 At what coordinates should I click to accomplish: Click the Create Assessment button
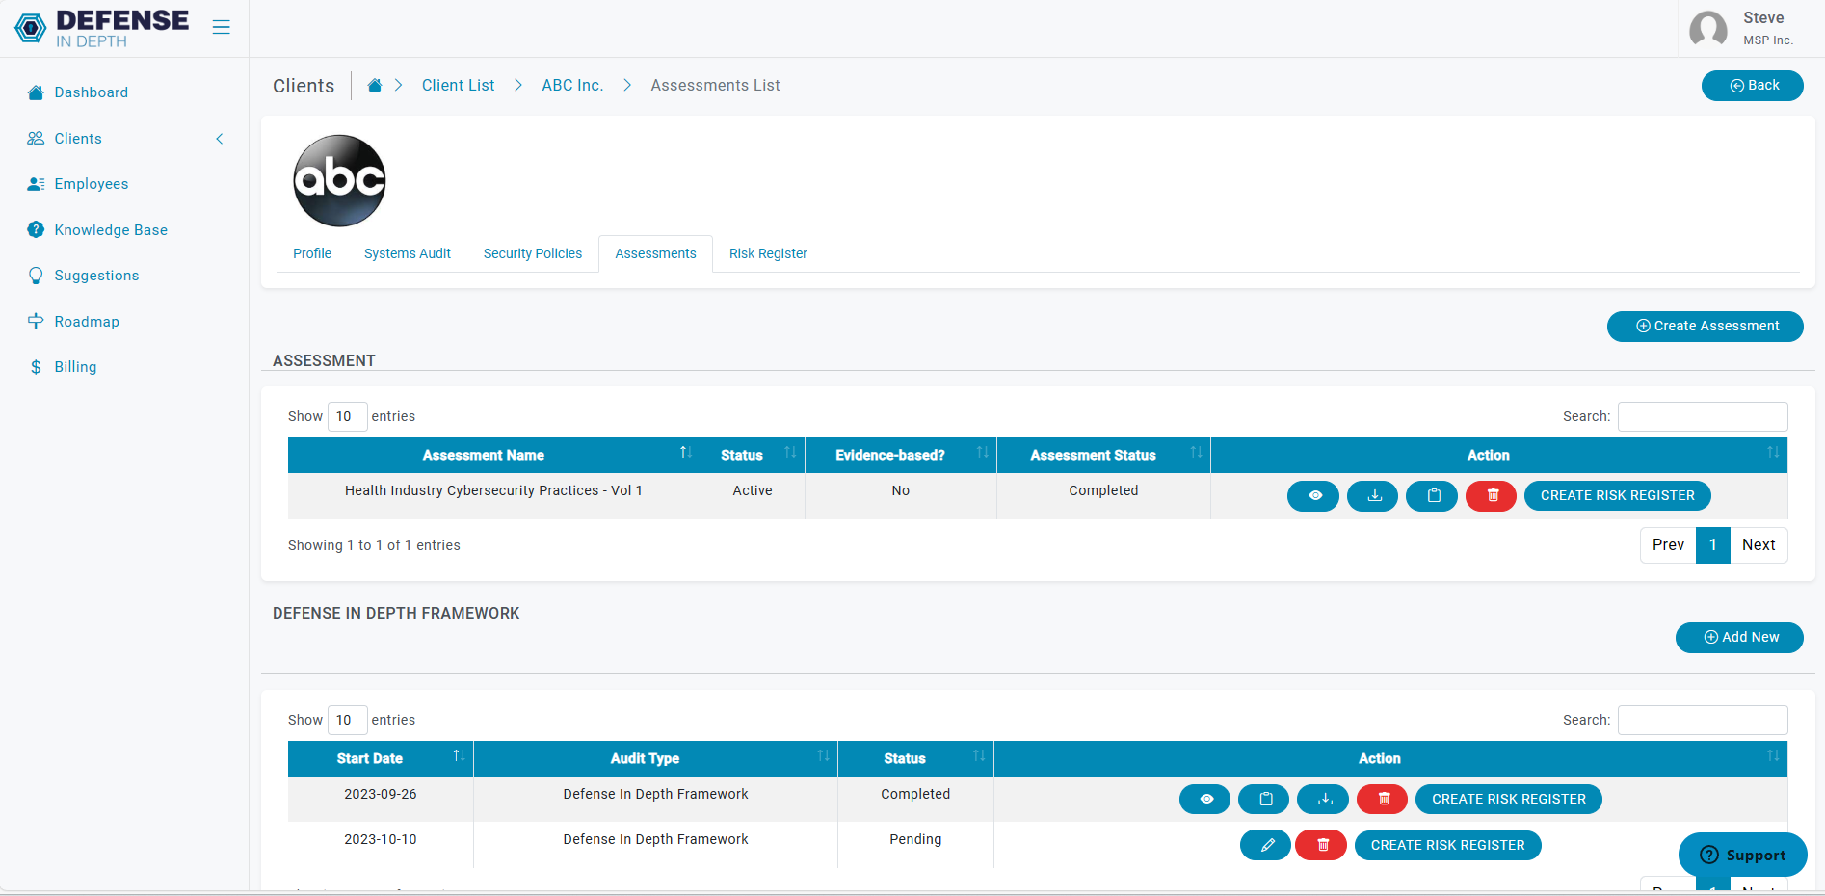[1705, 326]
